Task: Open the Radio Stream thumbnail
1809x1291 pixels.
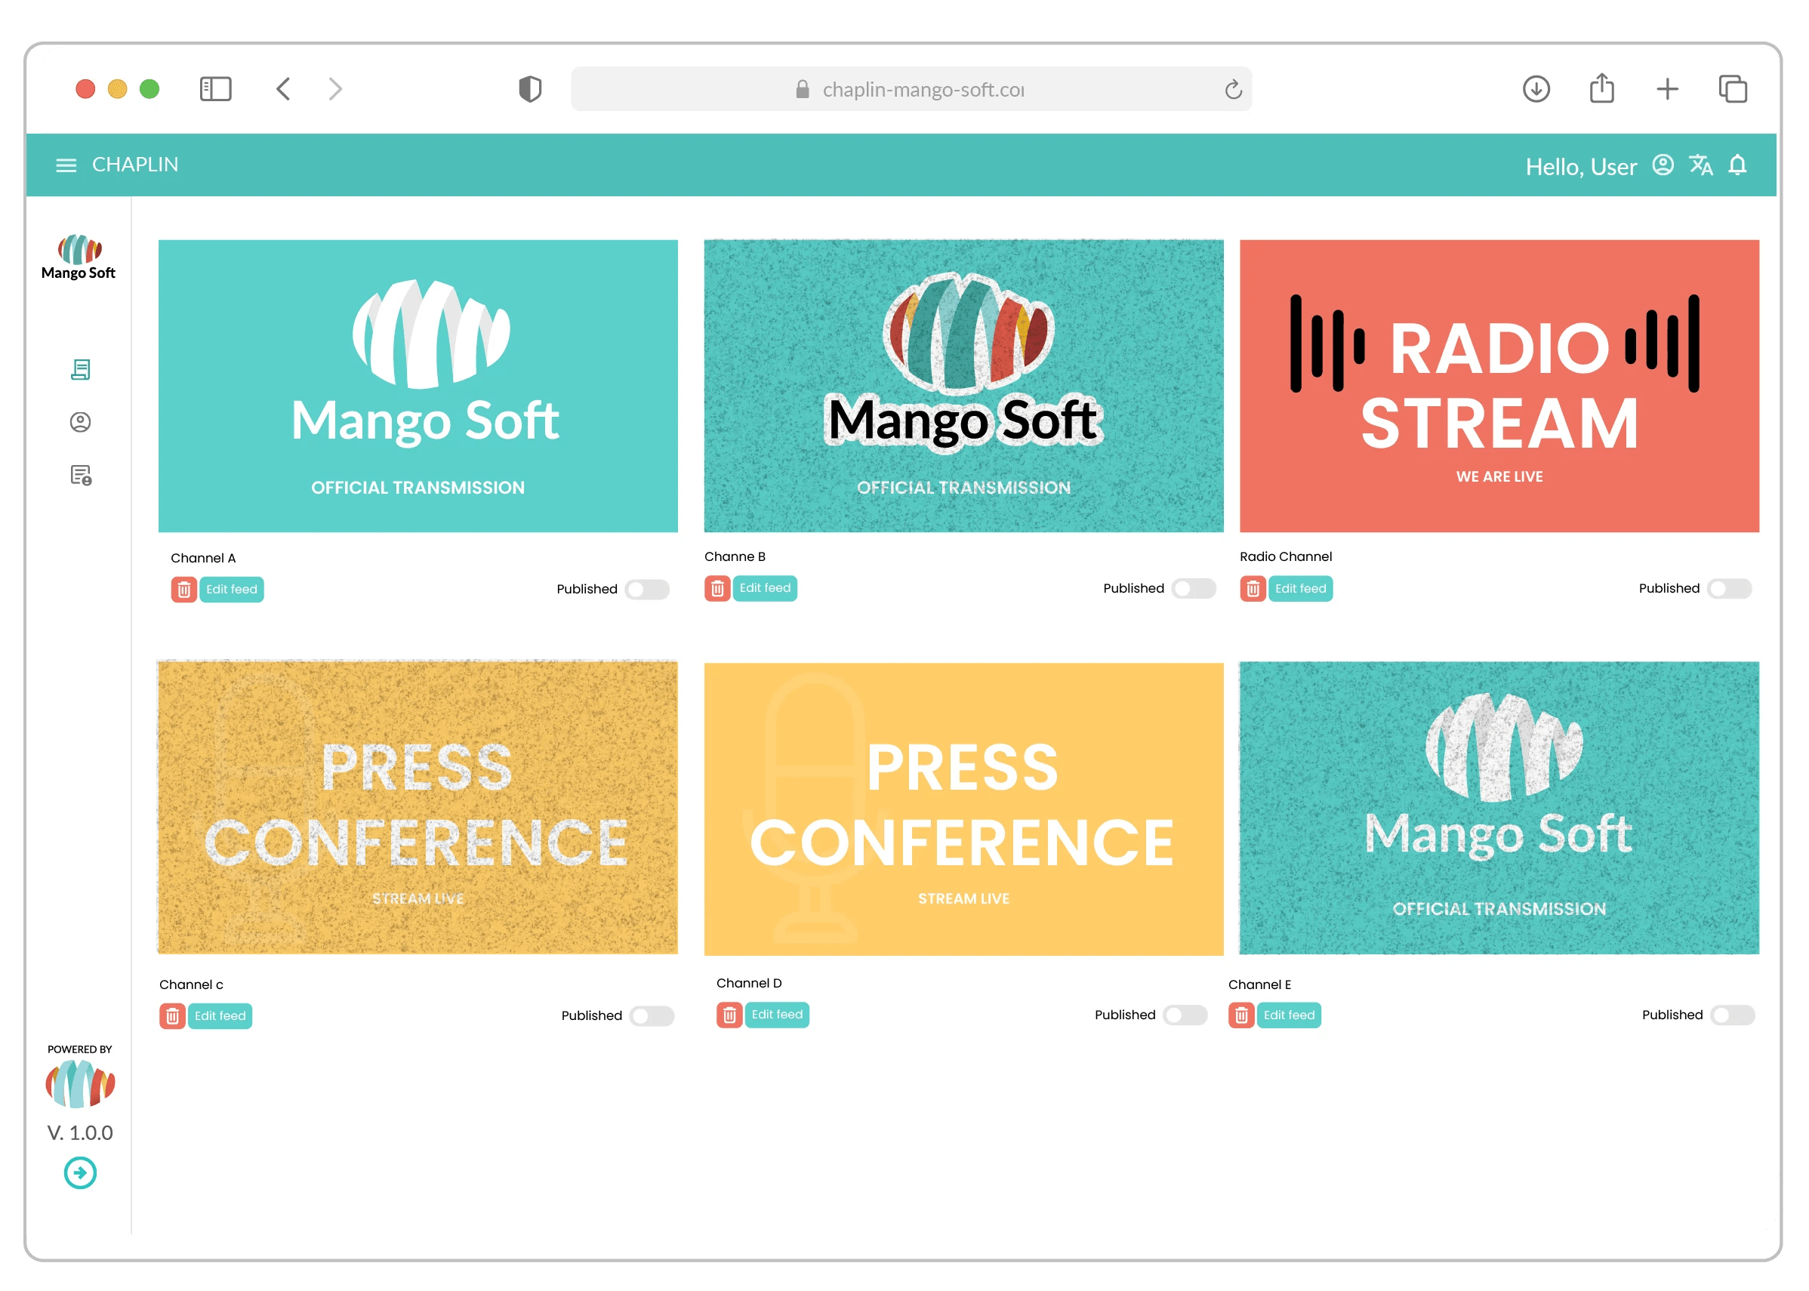Action: tap(1499, 387)
